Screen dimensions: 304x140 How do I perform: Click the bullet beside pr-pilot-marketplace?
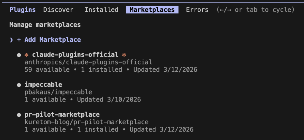coord(19,115)
